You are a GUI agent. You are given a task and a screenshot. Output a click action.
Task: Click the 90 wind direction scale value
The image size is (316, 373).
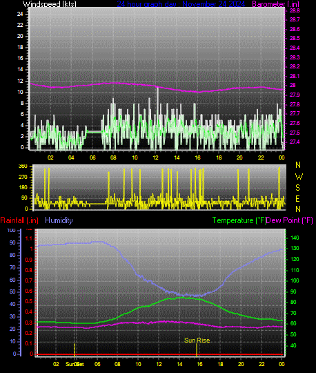[24, 198]
